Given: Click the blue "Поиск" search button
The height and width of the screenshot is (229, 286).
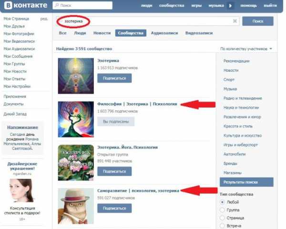Looking at the screenshot, I should pos(258,21).
